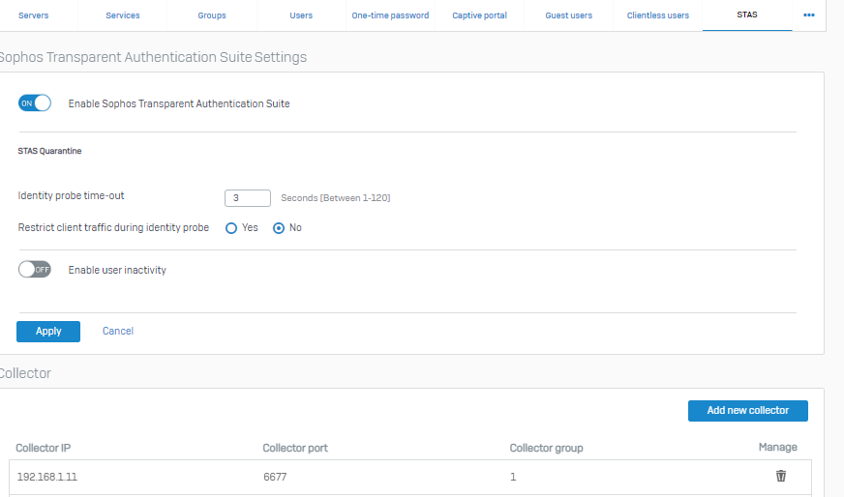The height and width of the screenshot is (497, 844).
Task: Switch to the Services tab
Action: point(123,15)
